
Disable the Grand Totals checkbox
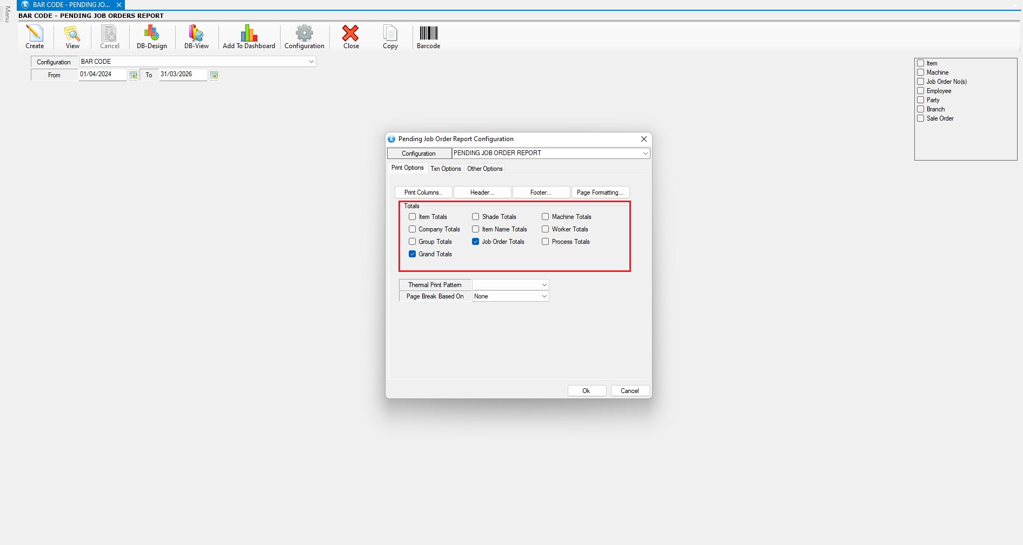click(413, 254)
